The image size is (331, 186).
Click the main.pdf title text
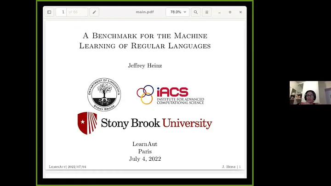click(x=145, y=12)
